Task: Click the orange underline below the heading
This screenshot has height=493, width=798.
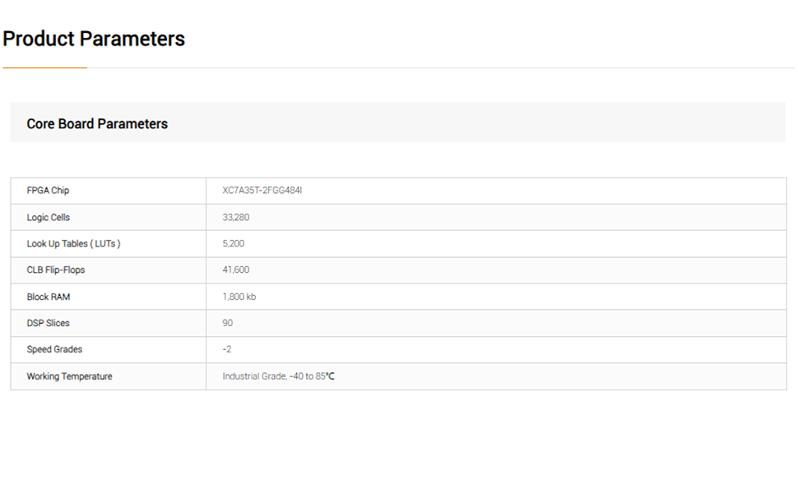Action: [45, 67]
